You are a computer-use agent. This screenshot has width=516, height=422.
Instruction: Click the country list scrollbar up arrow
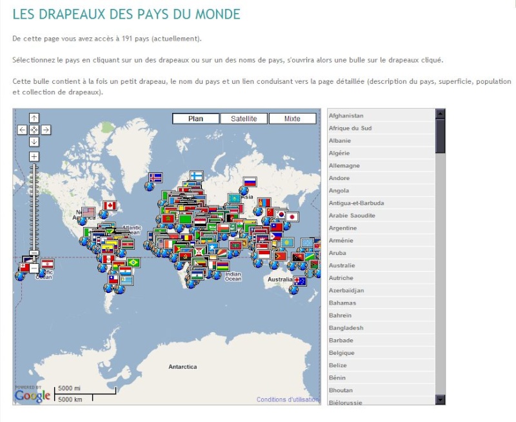tap(440, 114)
